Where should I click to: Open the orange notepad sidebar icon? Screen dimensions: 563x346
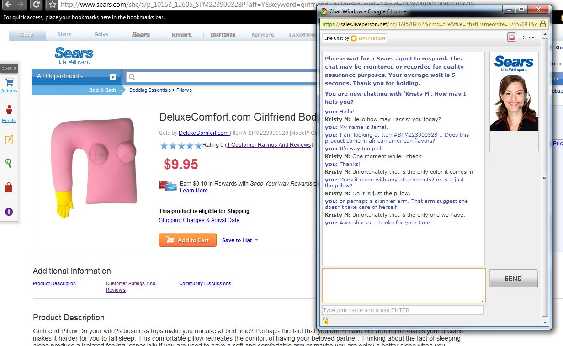9,140
